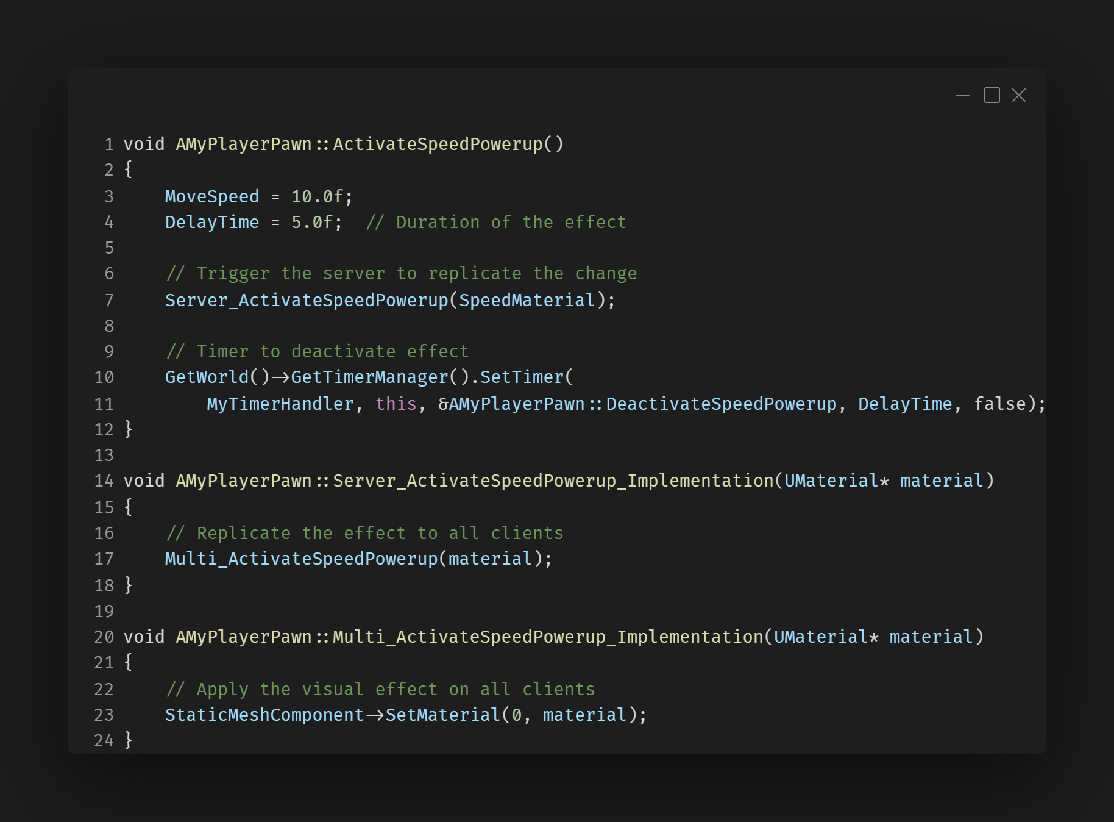This screenshot has height=822, width=1114.
Task: Click the "false" argument in SetTimer
Action: [999, 404]
